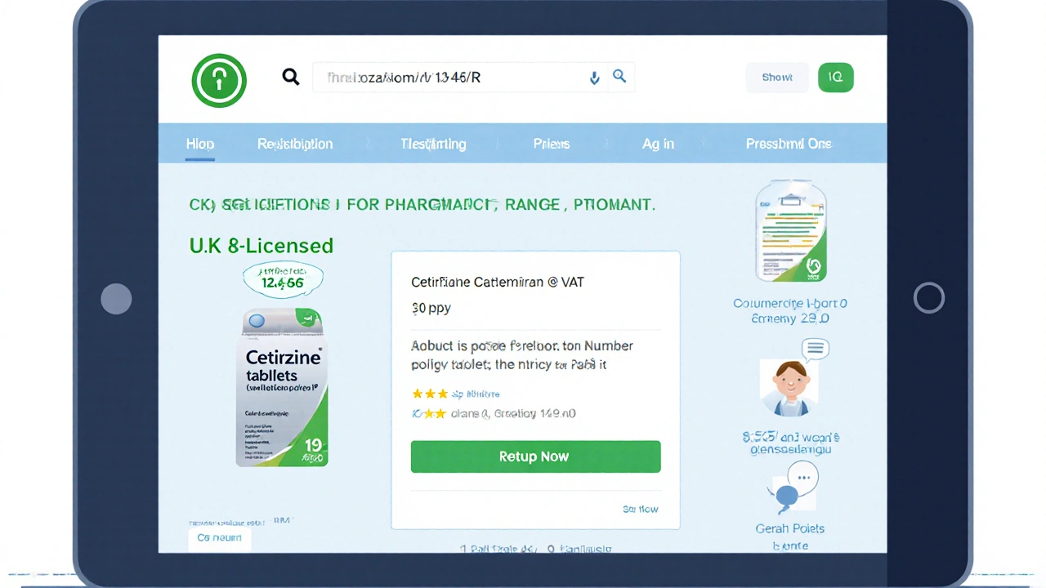Click the blue search icon in address field
The image size is (1046, 588).
pos(619,76)
